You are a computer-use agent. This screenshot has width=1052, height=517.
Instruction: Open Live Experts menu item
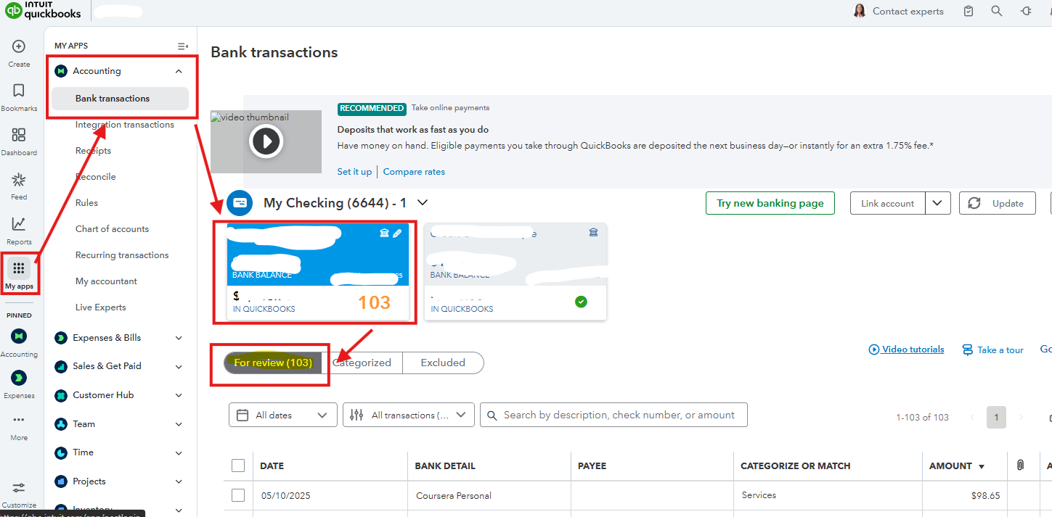101,307
